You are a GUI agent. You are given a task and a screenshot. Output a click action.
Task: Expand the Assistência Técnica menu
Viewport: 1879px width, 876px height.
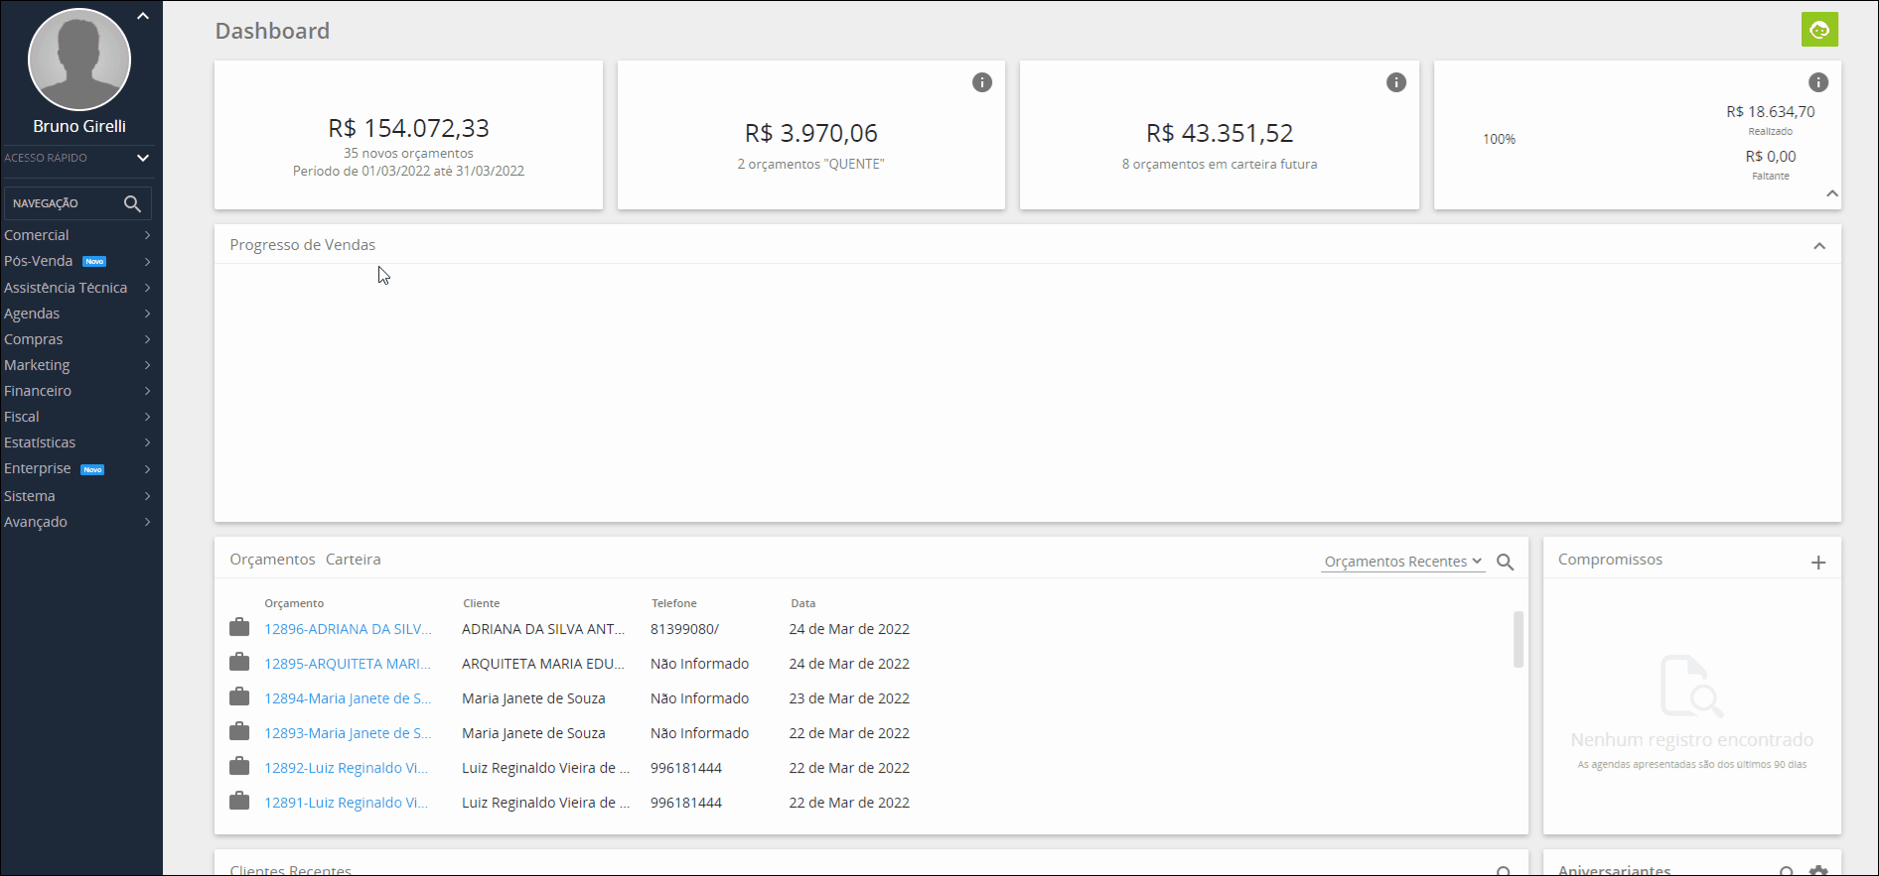(77, 288)
